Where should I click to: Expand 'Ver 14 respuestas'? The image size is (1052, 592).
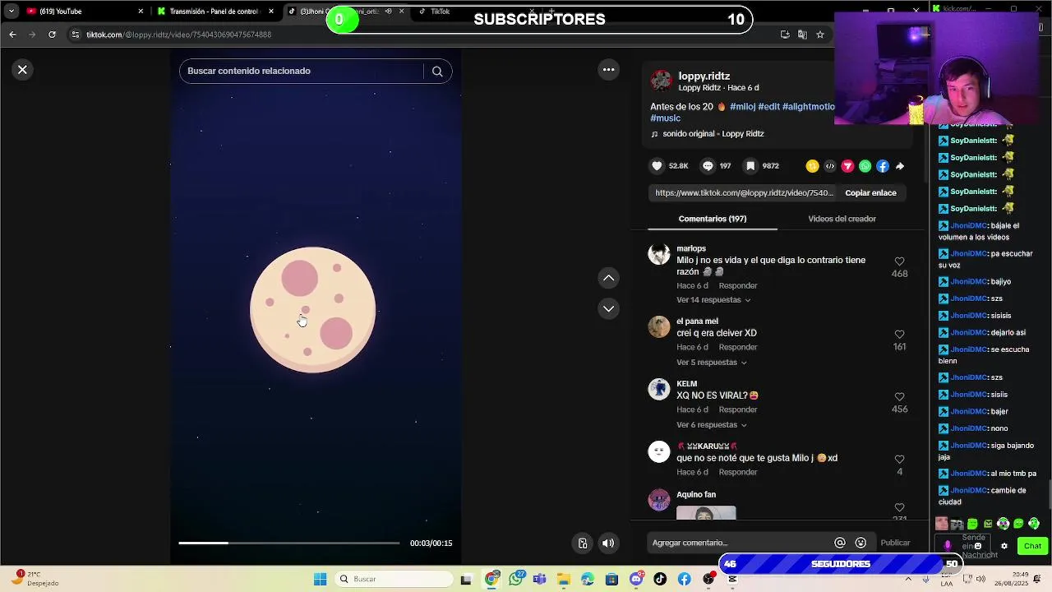coord(713,300)
